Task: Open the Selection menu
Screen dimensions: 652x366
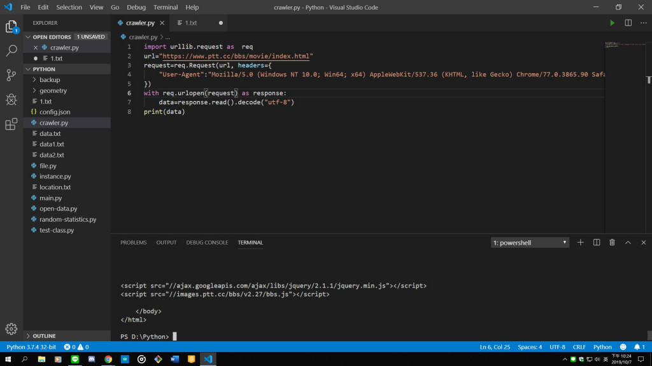Action: (69, 8)
